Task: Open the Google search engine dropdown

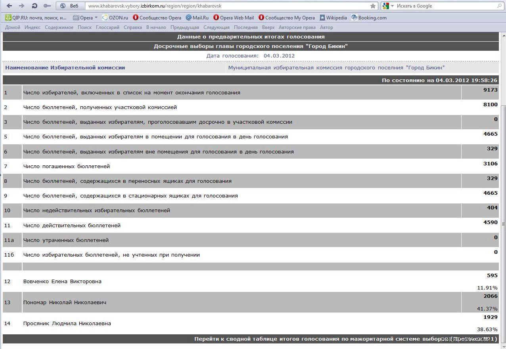Action: point(388,6)
